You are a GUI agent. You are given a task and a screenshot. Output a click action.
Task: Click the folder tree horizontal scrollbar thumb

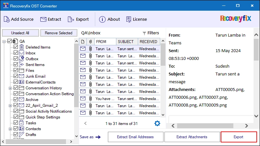[36, 141]
